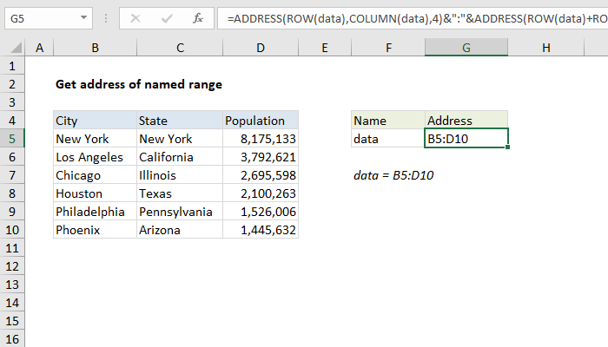Select column B header

pyautogui.click(x=94, y=49)
